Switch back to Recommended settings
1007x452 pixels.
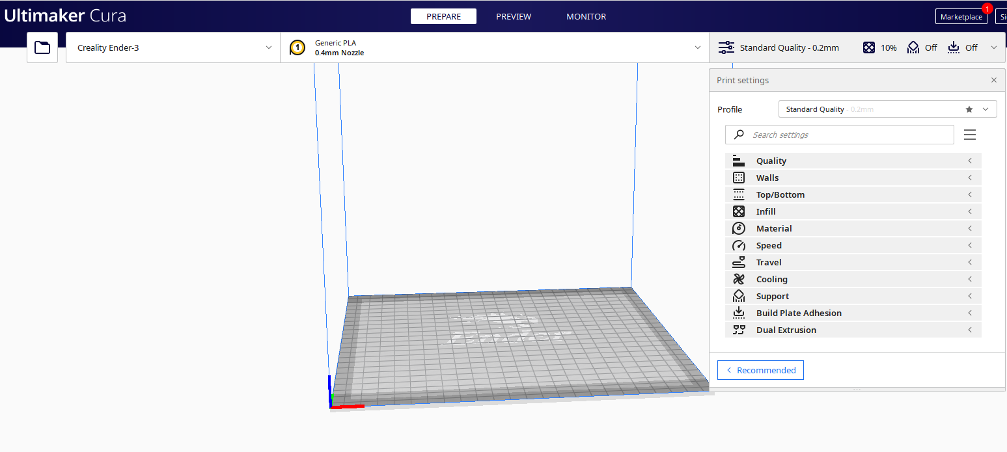click(x=760, y=370)
